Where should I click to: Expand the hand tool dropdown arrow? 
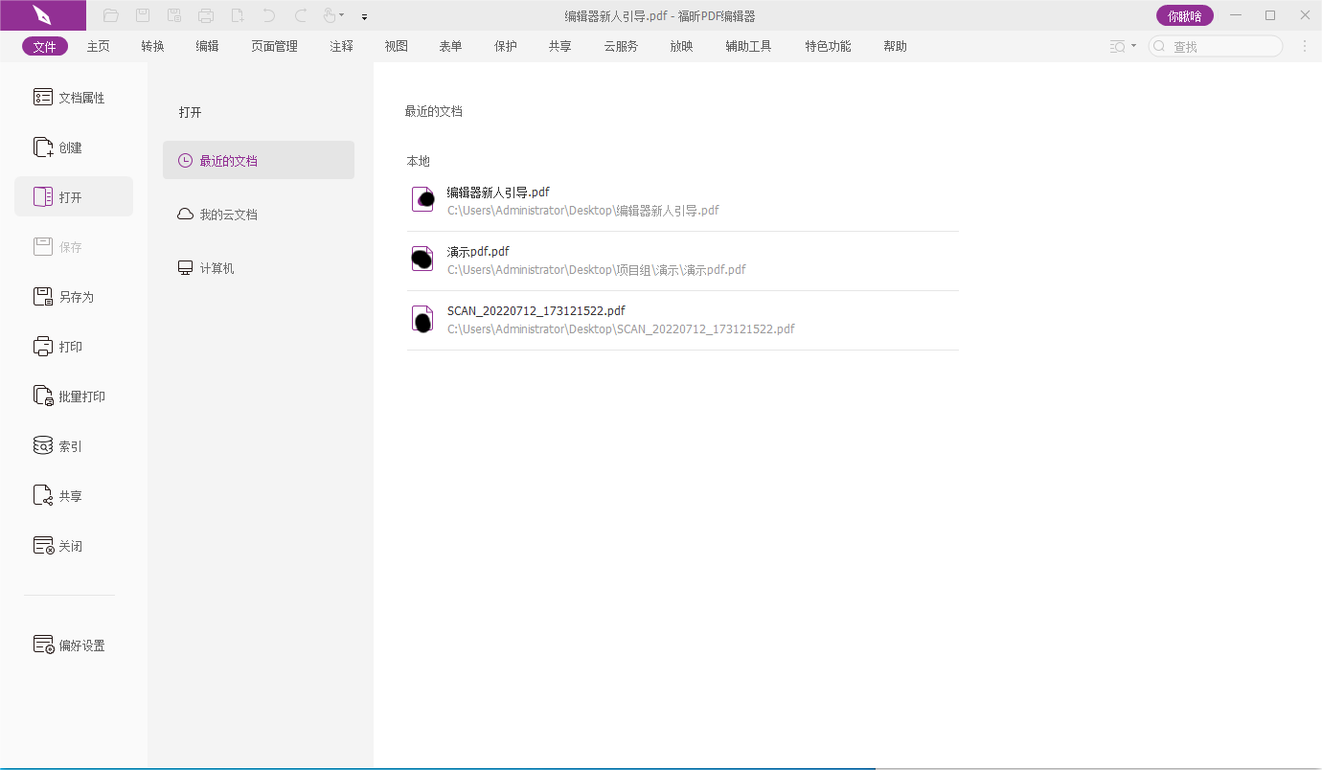pyautogui.click(x=342, y=16)
